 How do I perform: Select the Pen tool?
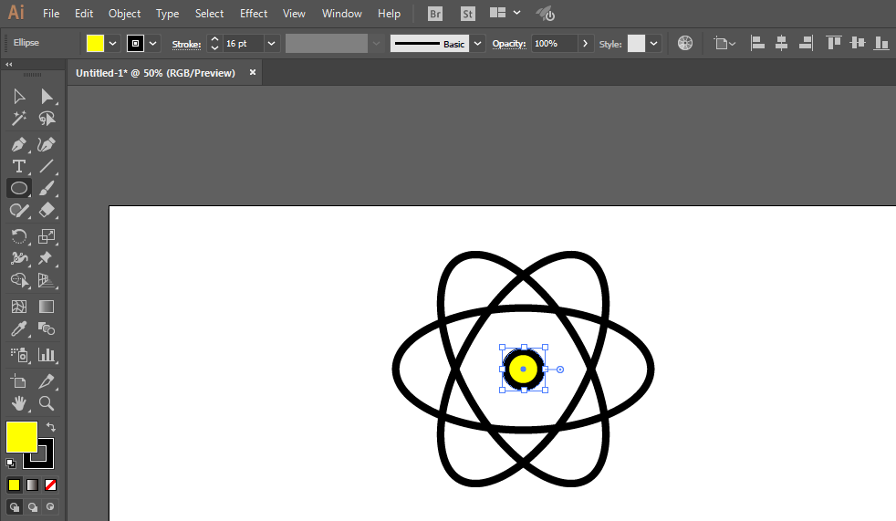pyautogui.click(x=19, y=144)
